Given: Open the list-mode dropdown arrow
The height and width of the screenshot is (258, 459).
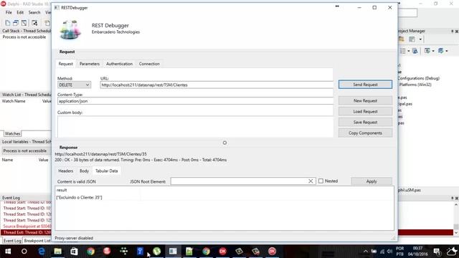Looking at the screenshot, I should (409, 51).
